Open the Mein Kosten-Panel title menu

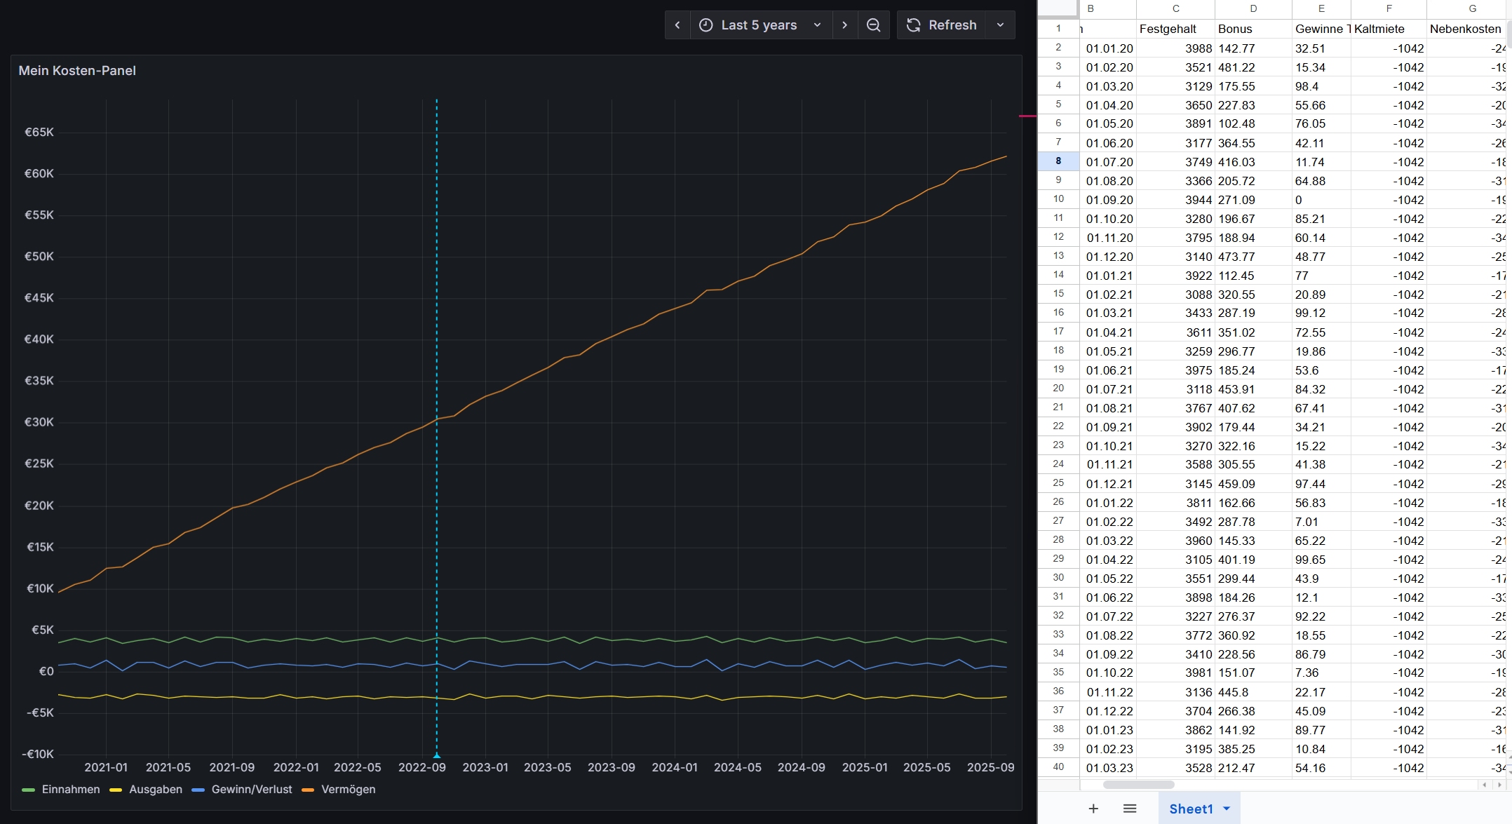tap(77, 70)
